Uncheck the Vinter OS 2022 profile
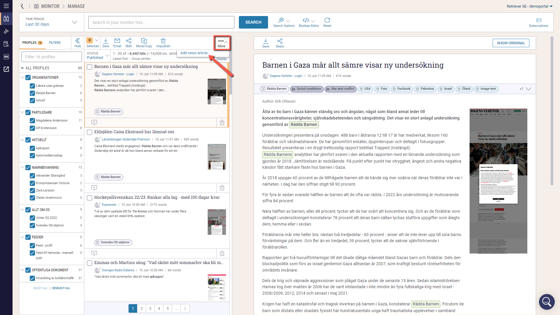This screenshot has height=315, width=560. [x=32, y=218]
